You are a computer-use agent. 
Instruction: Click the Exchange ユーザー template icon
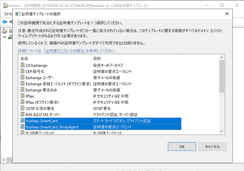[22, 78]
